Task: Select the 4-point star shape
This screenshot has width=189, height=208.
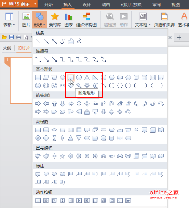Action: click(54, 156)
